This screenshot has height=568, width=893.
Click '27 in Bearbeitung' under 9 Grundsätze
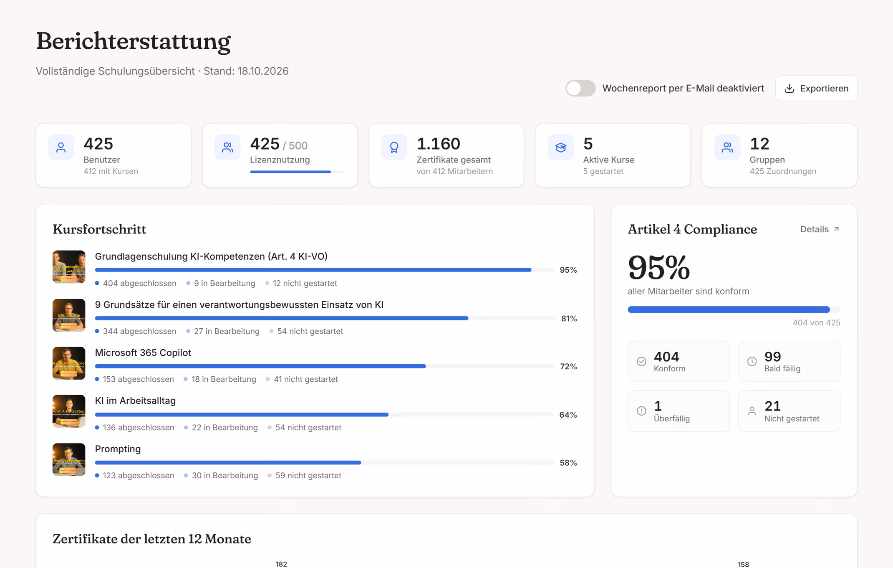227,331
